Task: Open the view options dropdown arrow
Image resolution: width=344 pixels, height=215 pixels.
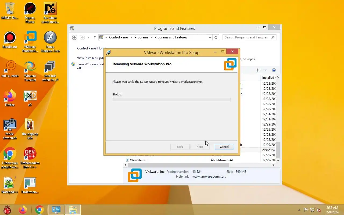Action: pos(265,70)
